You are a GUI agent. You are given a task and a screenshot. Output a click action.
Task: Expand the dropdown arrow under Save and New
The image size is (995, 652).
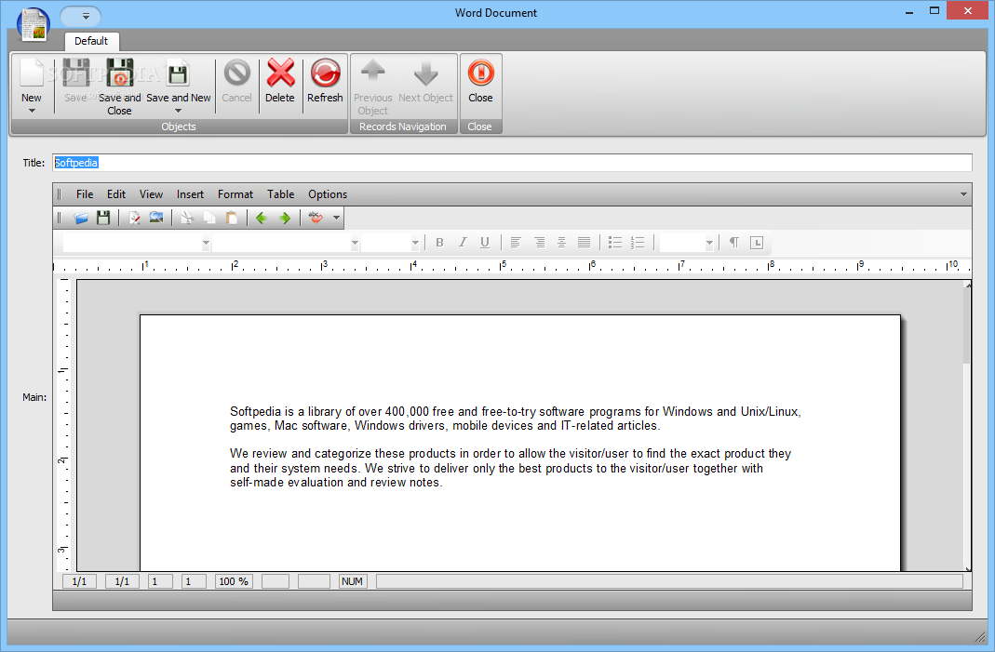coord(179,111)
